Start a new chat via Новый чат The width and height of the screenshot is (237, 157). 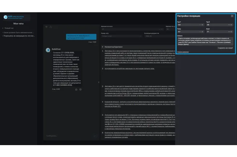pos(10,28)
